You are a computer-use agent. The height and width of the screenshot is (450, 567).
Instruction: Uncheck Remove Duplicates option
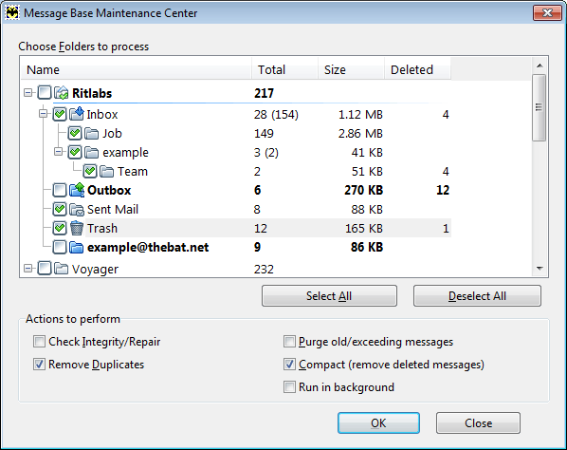click(x=39, y=365)
